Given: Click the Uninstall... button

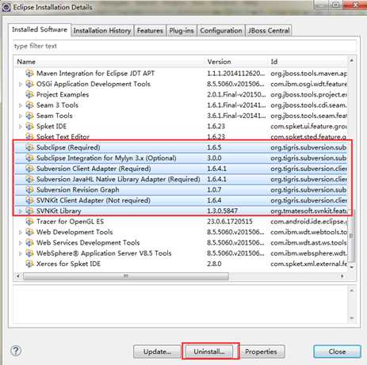Looking at the screenshot, I should 209,352.
